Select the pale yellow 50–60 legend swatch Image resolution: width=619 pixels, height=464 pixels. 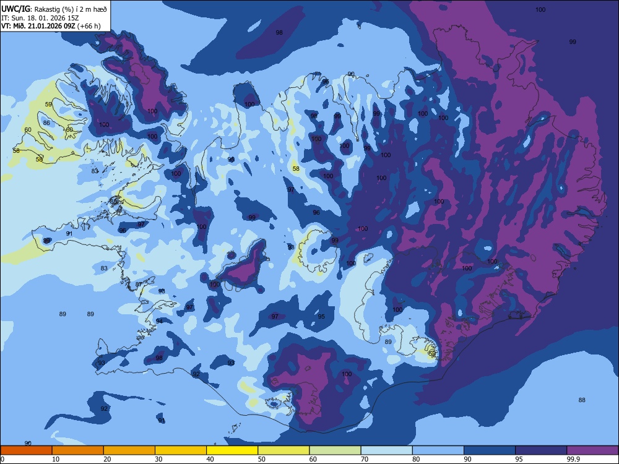click(x=284, y=450)
